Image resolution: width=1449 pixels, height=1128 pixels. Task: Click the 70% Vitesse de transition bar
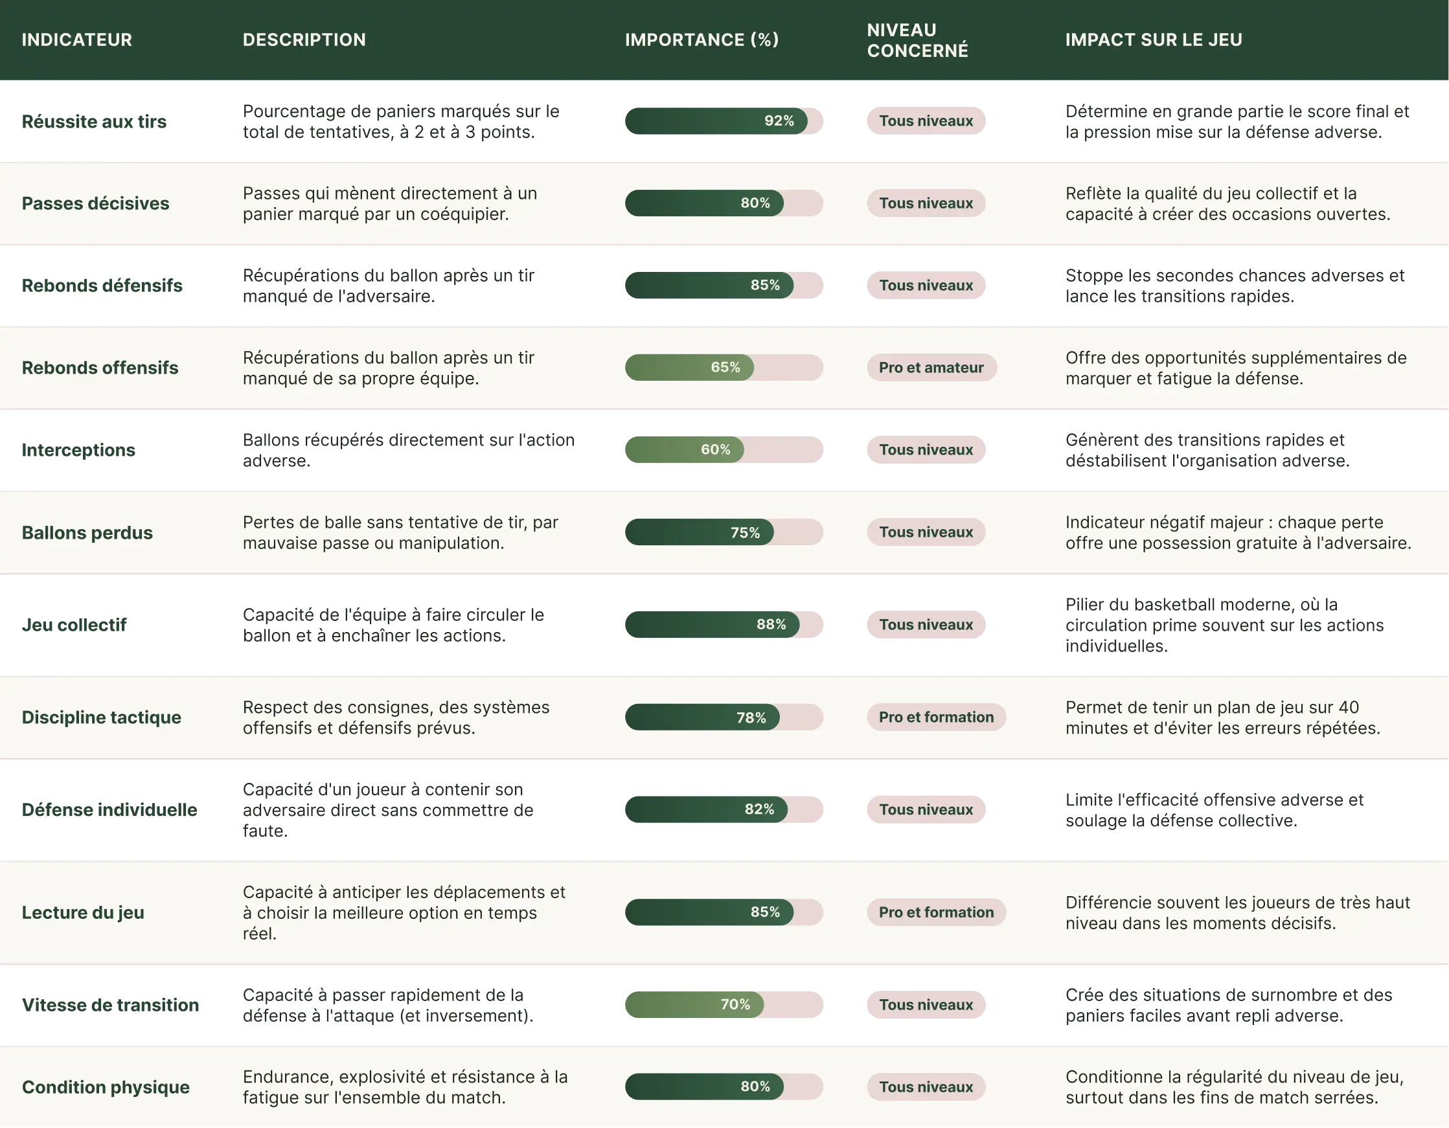[x=724, y=1005]
